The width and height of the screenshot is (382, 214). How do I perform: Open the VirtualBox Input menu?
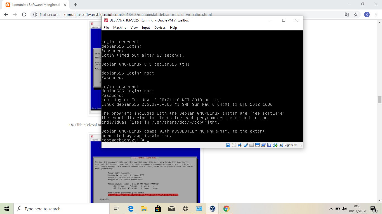click(146, 28)
